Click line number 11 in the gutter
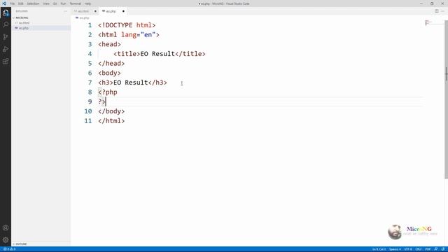The image size is (448, 252). [88, 121]
